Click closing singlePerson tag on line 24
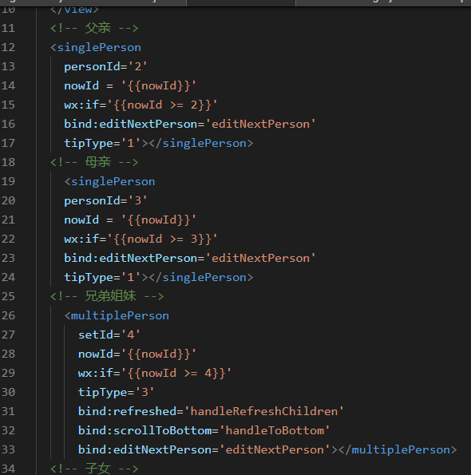 click(201, 278)
